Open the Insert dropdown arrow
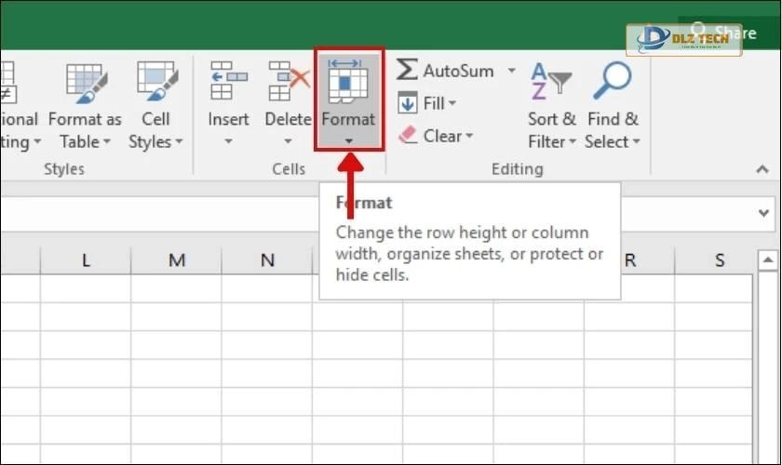 tap(228, 142)
